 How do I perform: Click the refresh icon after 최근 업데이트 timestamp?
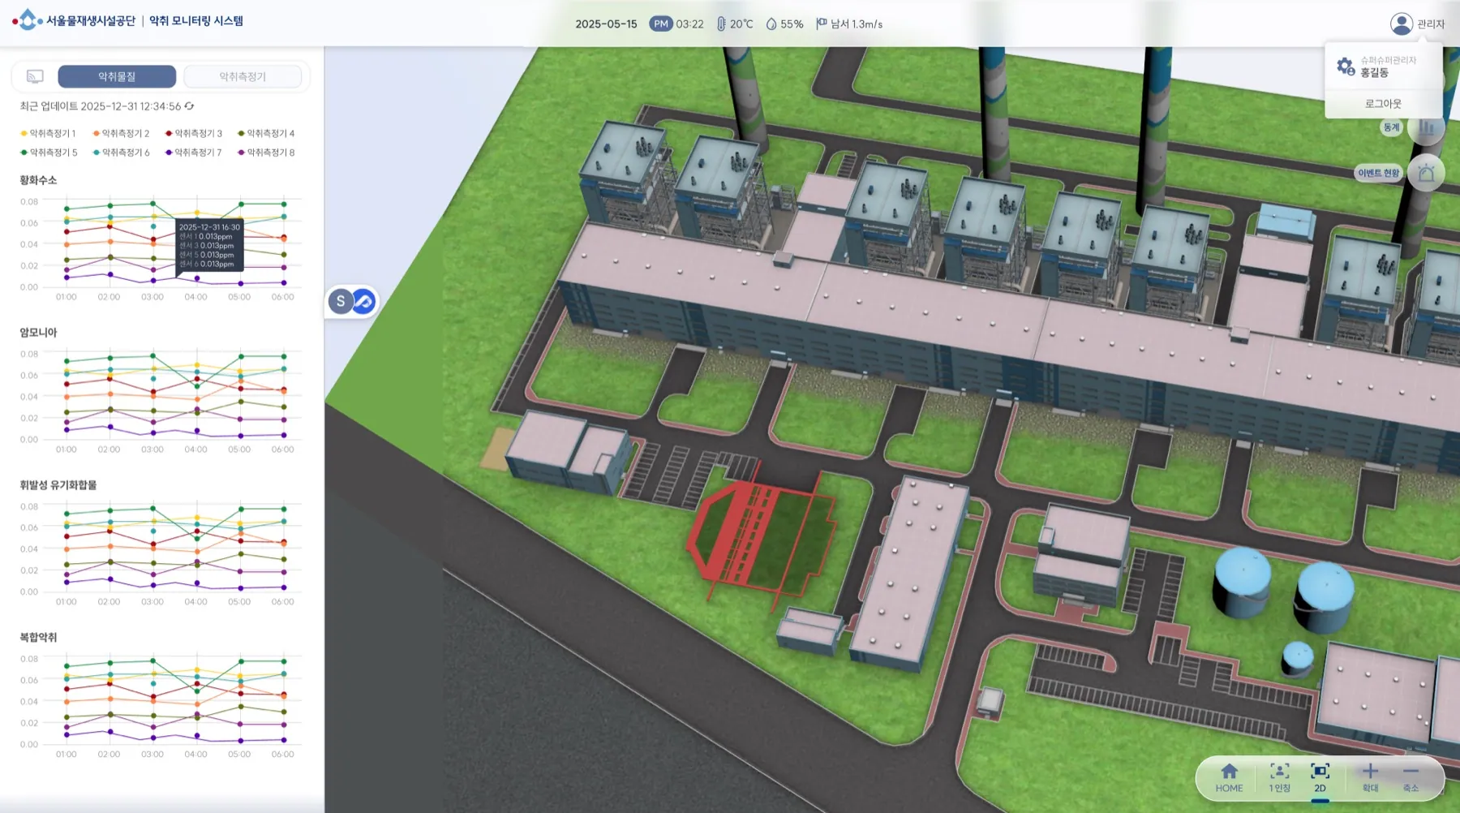pyautogui.click(x=189, y=106)
